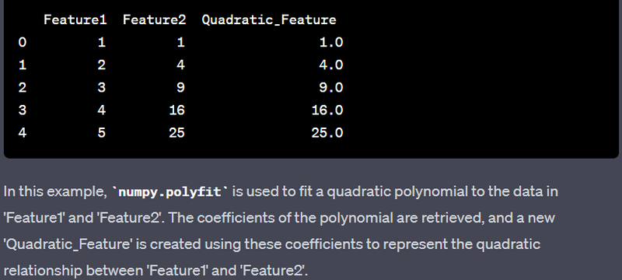Click the word 'relationship' in the last line

(x=43, y=271)
